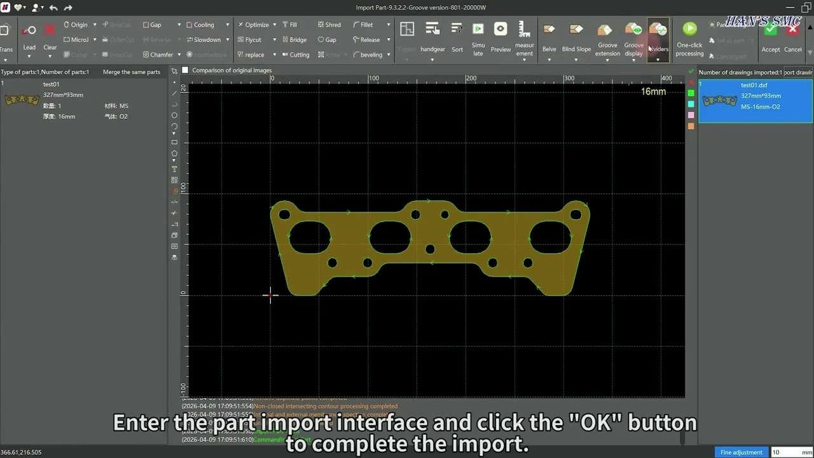
Task: Click the Optimize tool
Action: pyautogui.click(x=253, y=25)
